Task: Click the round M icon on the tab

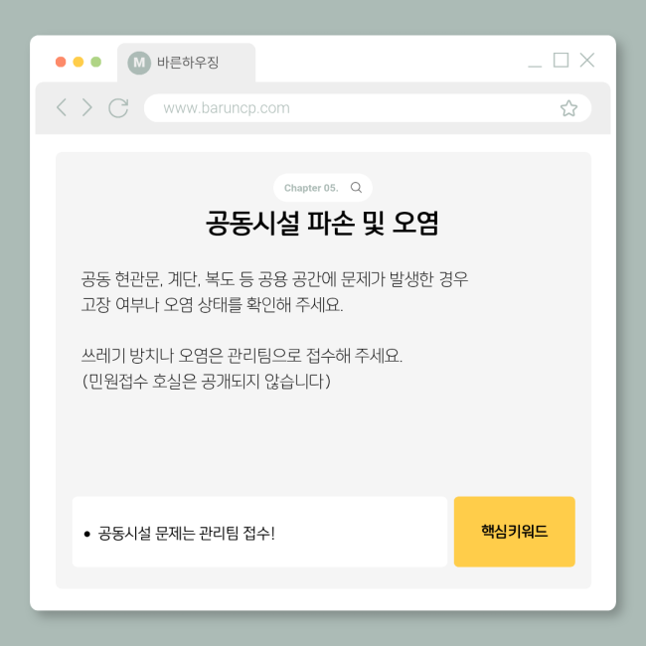Action: (x=139, y=63)
